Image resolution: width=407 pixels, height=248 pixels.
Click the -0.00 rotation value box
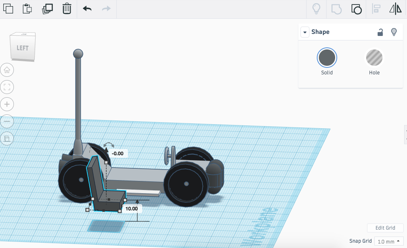pos(117,154)
